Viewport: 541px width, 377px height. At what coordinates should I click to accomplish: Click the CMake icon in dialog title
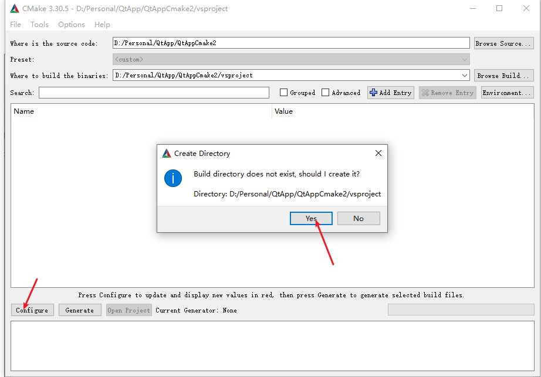[167, 154]
